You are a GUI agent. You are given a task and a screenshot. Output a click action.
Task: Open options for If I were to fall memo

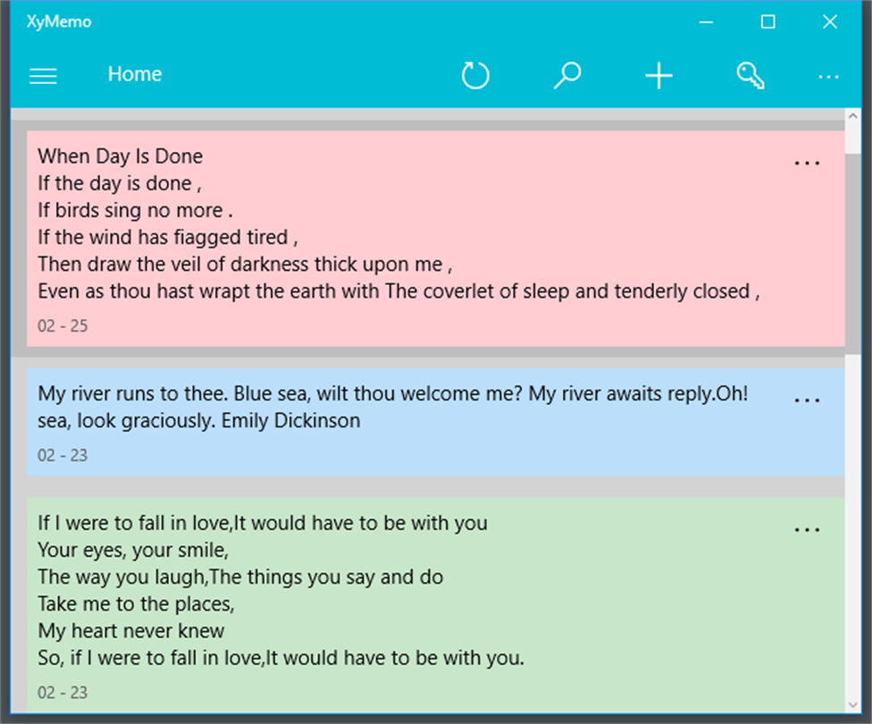[807, 530]
